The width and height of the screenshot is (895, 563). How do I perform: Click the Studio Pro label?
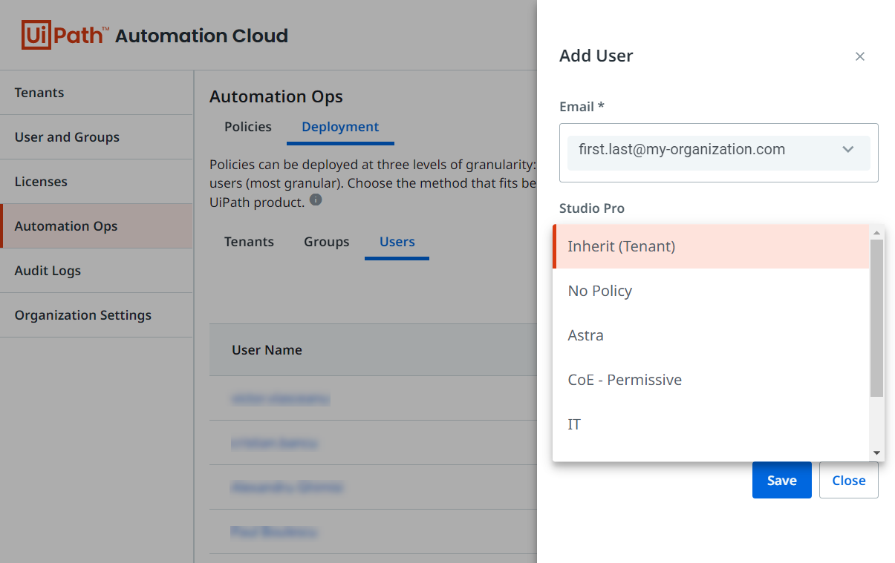(591, 208)
